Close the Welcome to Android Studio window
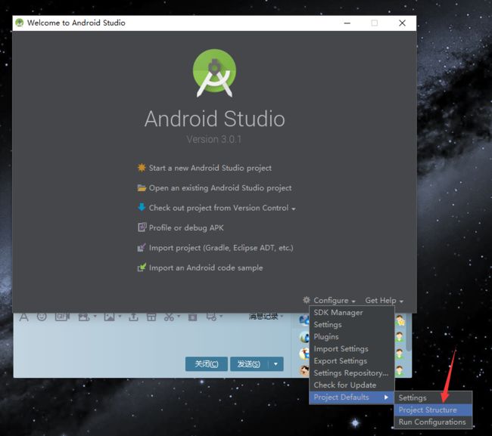Image resolution: width=492 pixels, height=436 pixels. click(402, 23)
